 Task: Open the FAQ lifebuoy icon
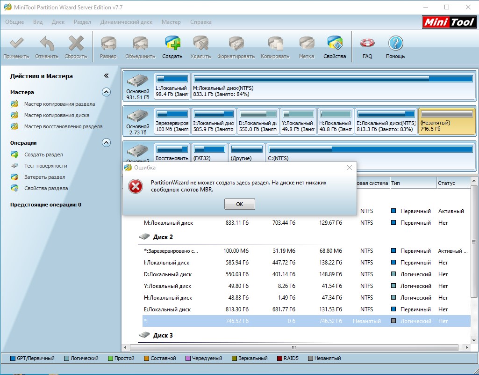point(367,44)
